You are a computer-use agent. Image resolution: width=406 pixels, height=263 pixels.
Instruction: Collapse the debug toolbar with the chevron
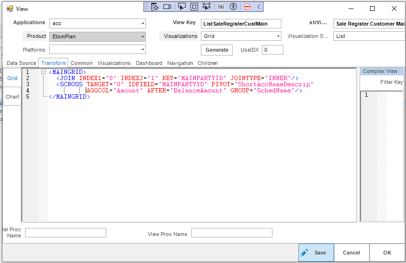(x=259, y=7)
